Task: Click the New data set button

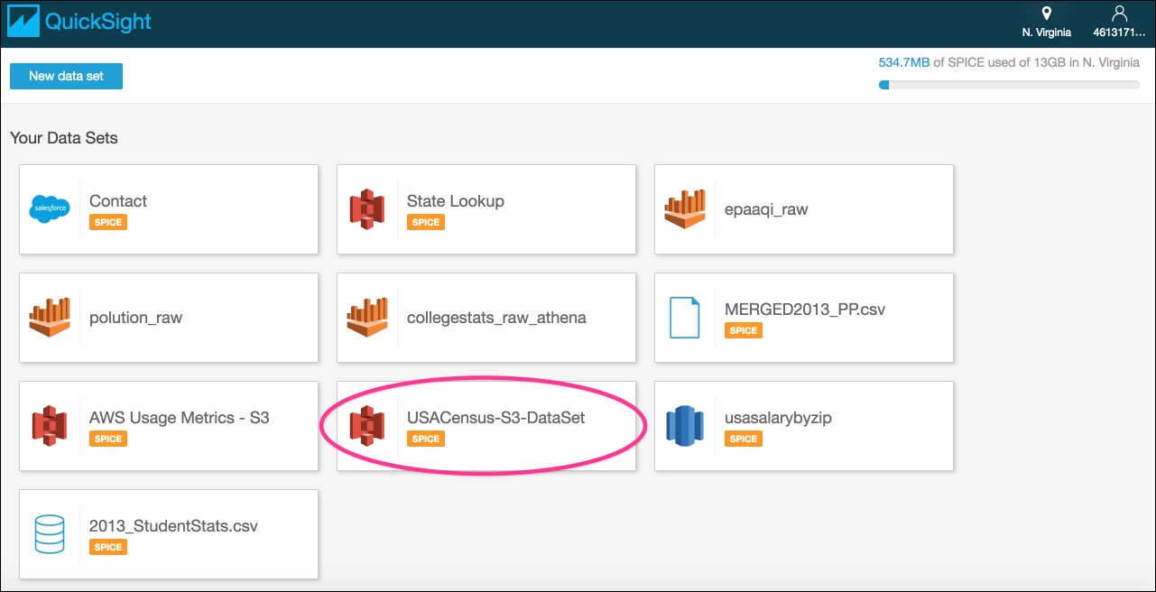Action: pyautogui.click(x=66, y=76)
